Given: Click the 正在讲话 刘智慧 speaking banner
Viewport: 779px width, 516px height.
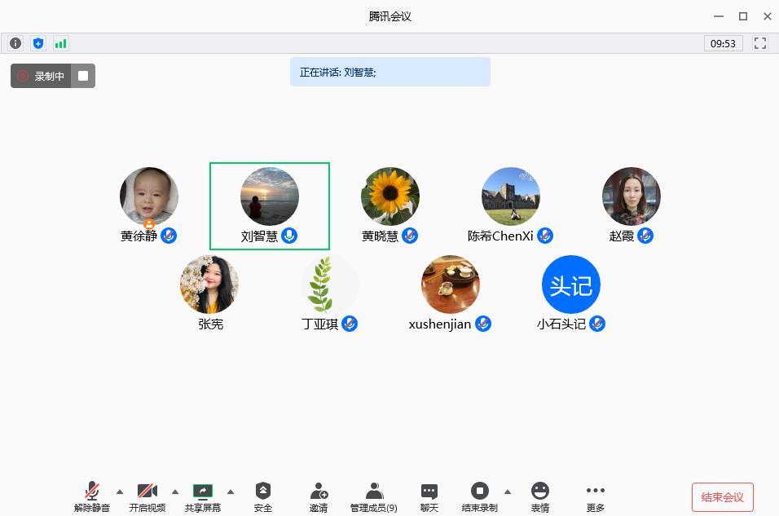Looking at the screenshot, I should pos(390,72).
